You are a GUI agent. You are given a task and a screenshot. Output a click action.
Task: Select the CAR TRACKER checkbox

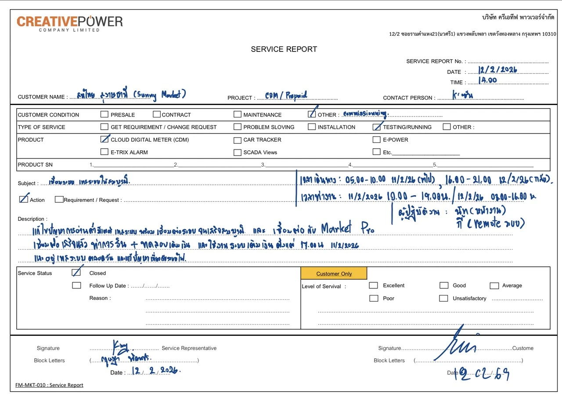pos(238,140)
